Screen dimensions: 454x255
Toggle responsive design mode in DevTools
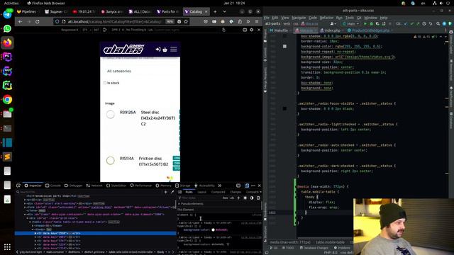point(247,186)
